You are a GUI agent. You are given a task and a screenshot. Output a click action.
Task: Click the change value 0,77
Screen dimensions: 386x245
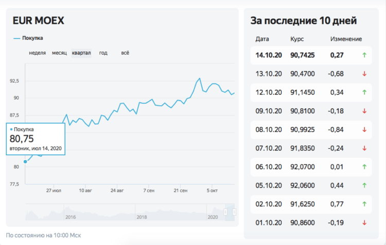(337, 204)
